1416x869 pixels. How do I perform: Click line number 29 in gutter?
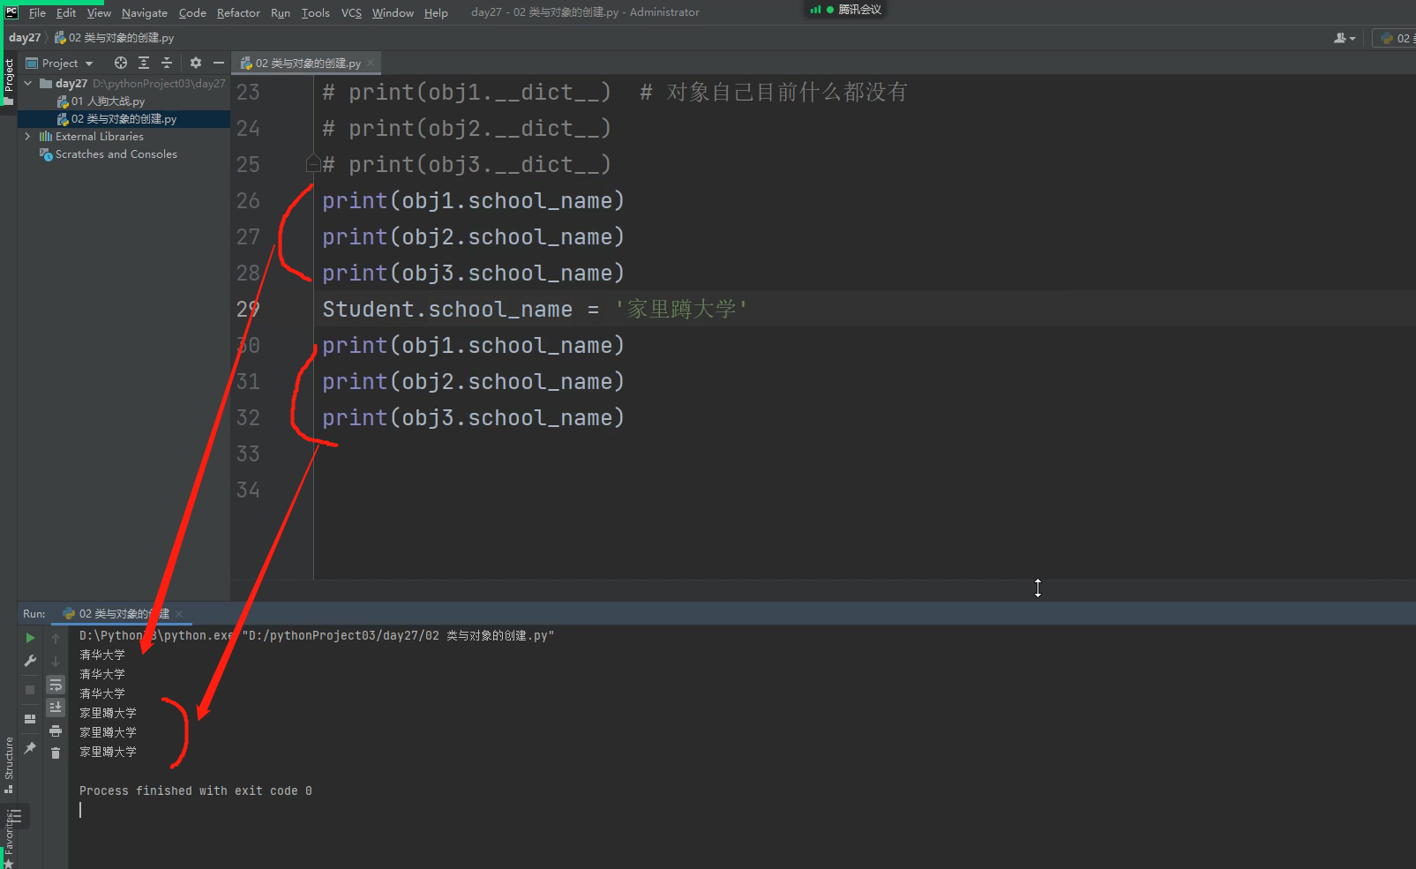[248, 309]
